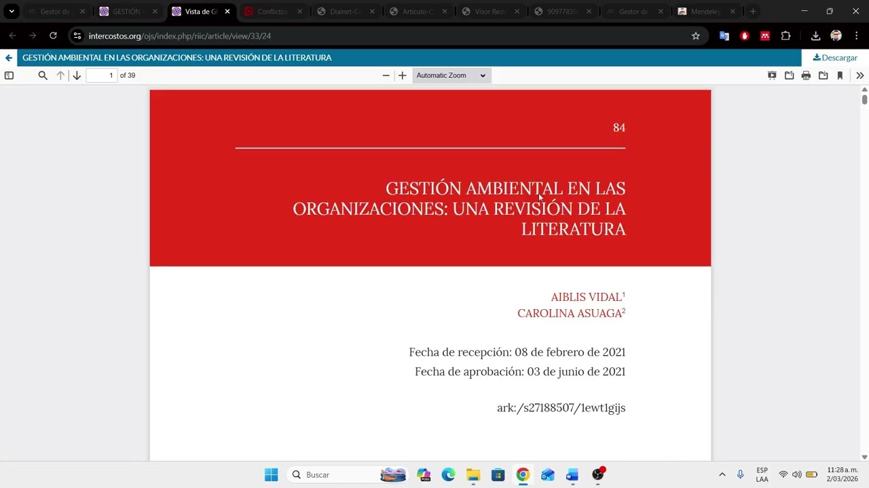Screen dimensions: 869x488
Task: Reload the current page
Action: click(x=53, y=36)
